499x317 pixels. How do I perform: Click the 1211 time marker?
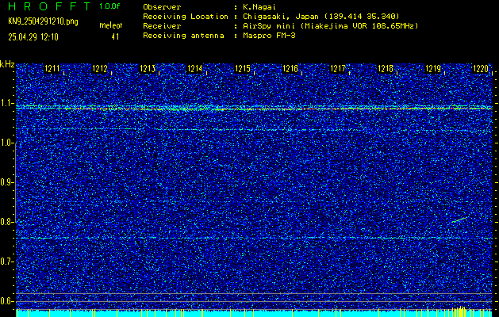tap(52, 68)
